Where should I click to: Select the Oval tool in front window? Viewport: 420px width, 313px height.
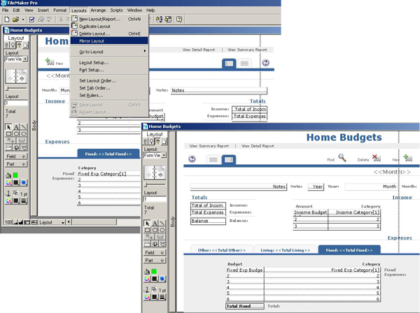[162, 230]
